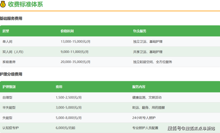
Task: Select the 自理型 care level row
Action: [8, 97]
